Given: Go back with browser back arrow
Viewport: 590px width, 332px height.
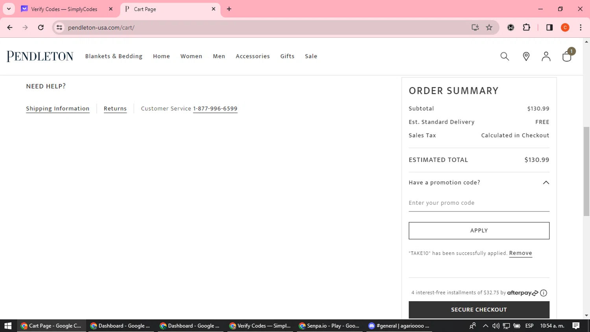Looking at the screenshot, I should point(10,28).
